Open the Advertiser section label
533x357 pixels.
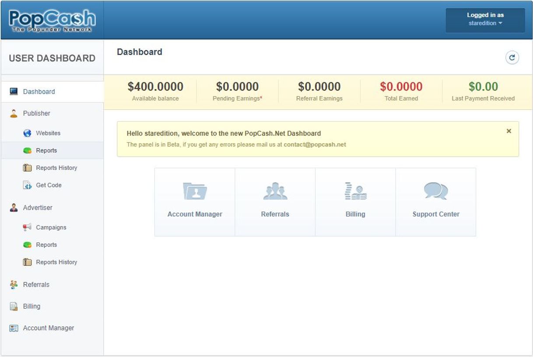pos(38,208)
